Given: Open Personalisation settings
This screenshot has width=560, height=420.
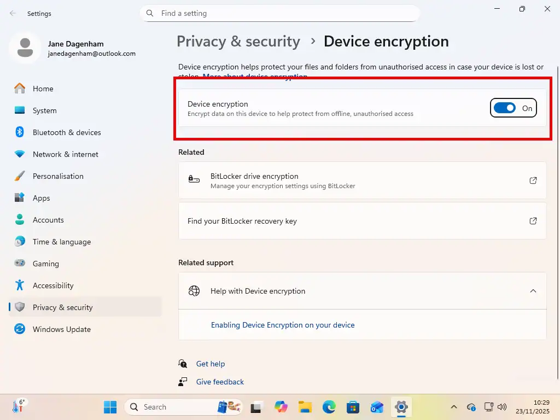Looking at the screenshot, I should 58,176.
